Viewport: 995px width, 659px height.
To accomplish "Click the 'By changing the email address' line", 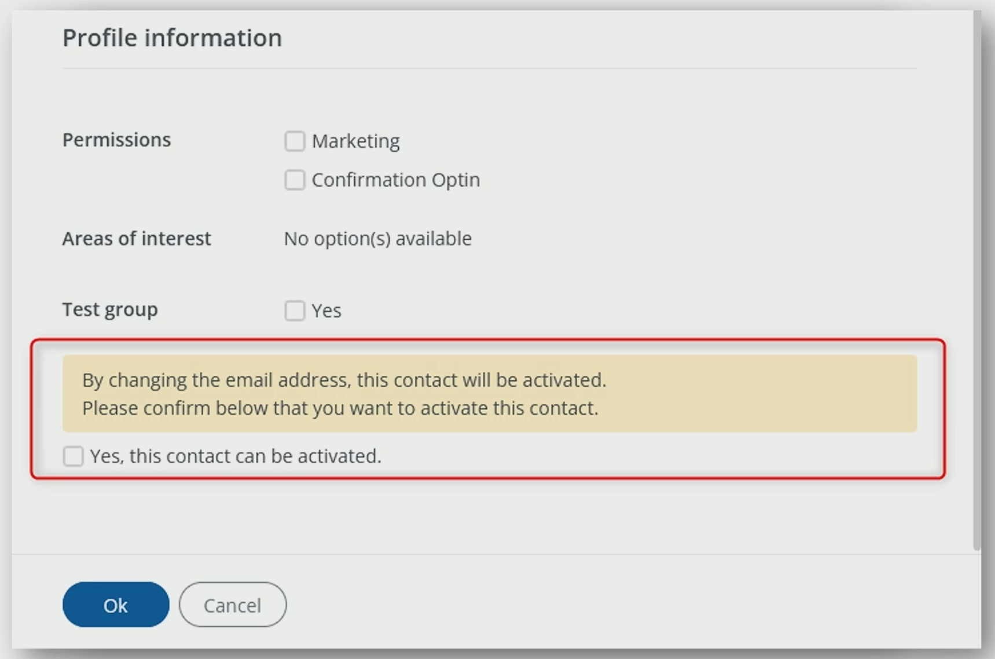I will pyautogui.click(x=344, y=380).
